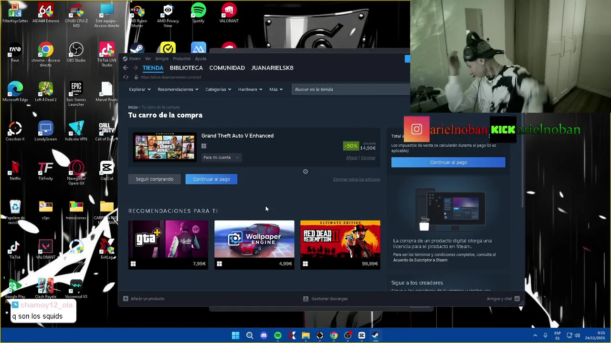
Task: Click Añadir link for GTA V
Action: point(352,158)
